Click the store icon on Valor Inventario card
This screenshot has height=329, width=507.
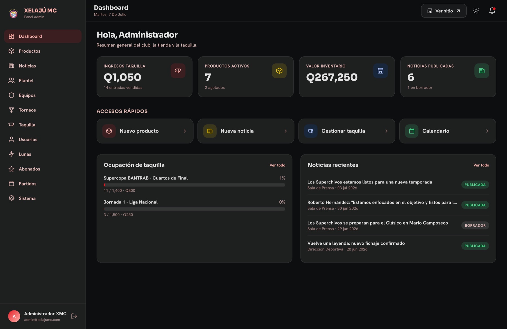381,71
